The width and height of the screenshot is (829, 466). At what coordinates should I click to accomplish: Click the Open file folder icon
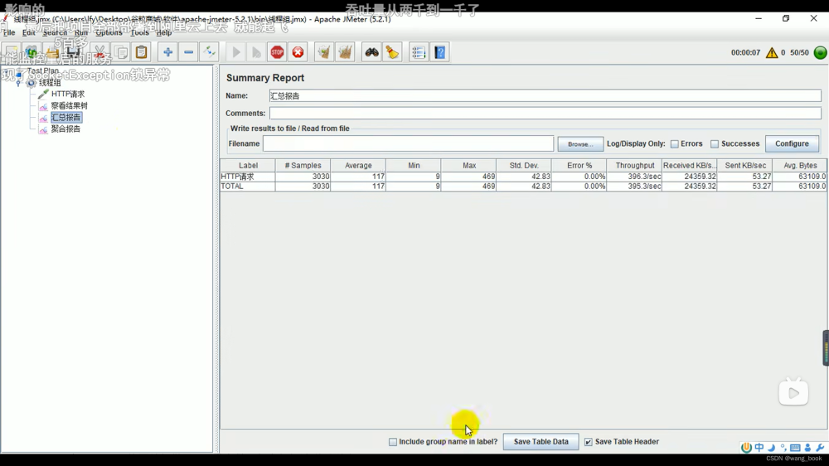tap(52, 52)
